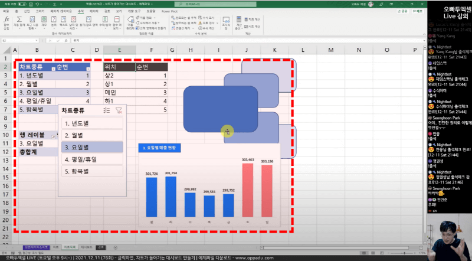Expand the 행 레이블 pivot filter dropdown
Screen dimensions: 472x261
coord(52,136)
